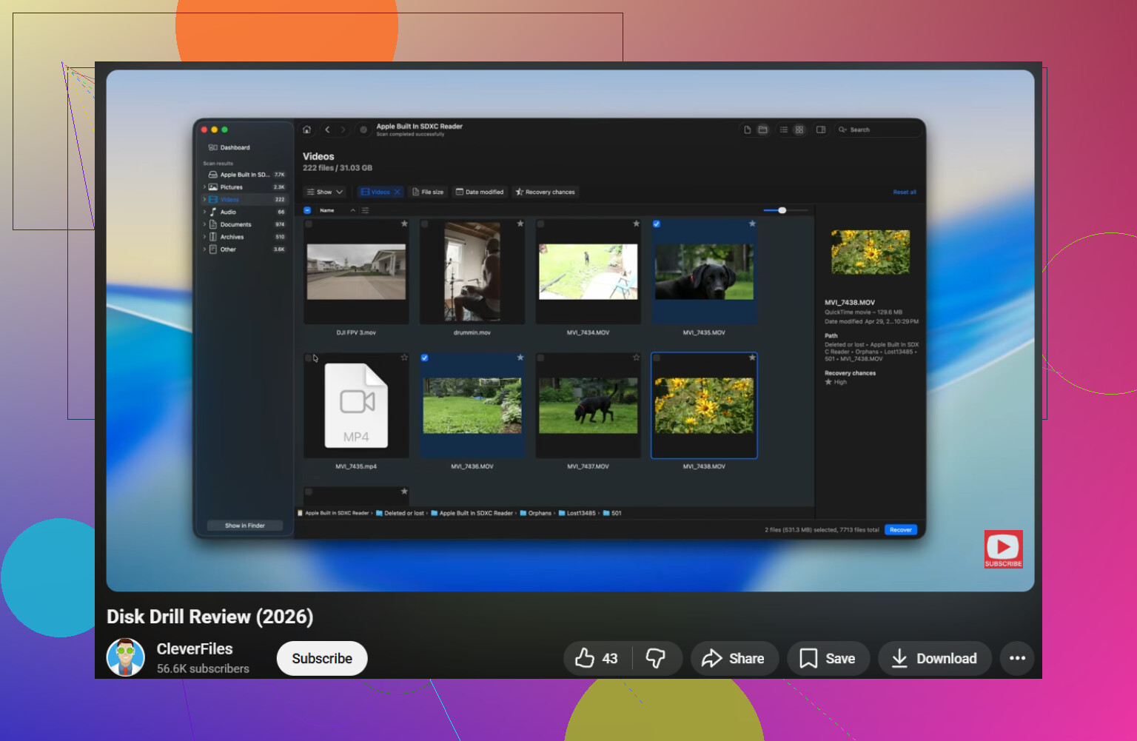Navigate forward with the right arrow
Viewport: 1137px width, 741px height.
[343, 130]
